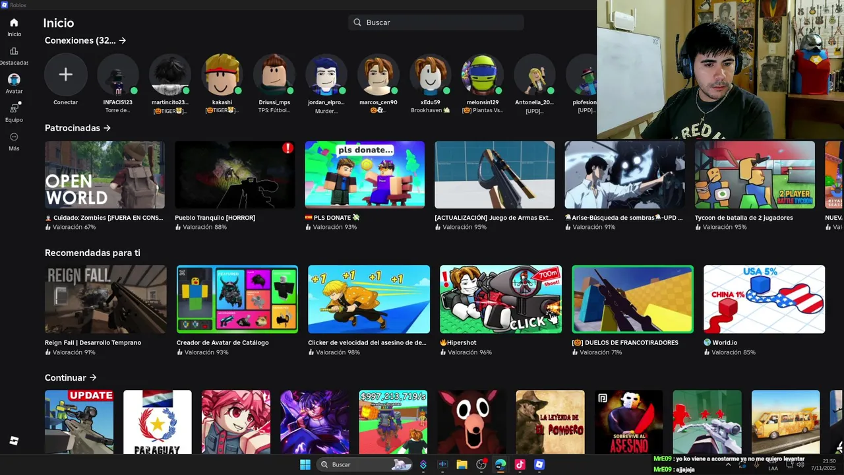Open Juego de Armas game thumbnail
The image size is (844, 475).
click(x=495, y=175)
